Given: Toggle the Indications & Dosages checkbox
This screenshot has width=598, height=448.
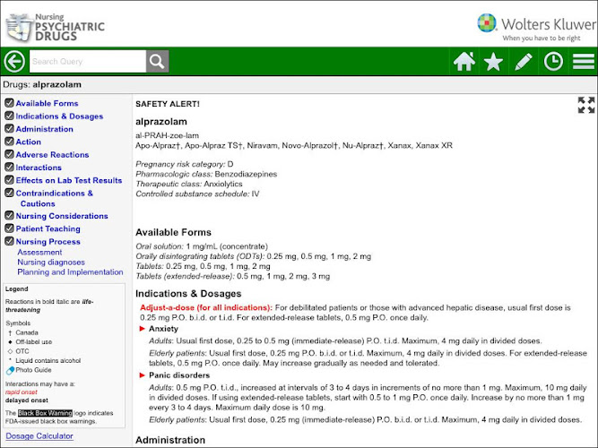Looking at the screenshot, I should click(x=9, y=116).
